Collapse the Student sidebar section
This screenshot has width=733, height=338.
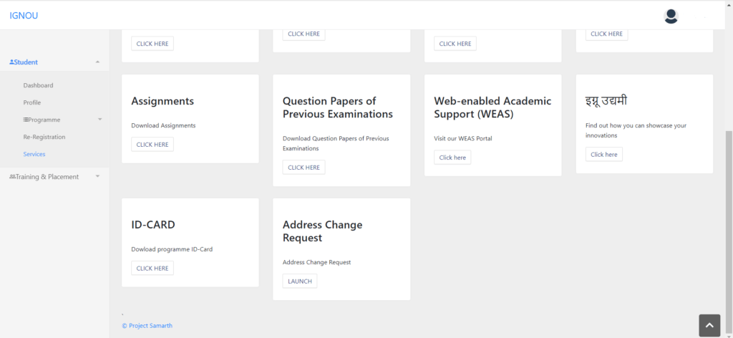(x=97, y=62)
